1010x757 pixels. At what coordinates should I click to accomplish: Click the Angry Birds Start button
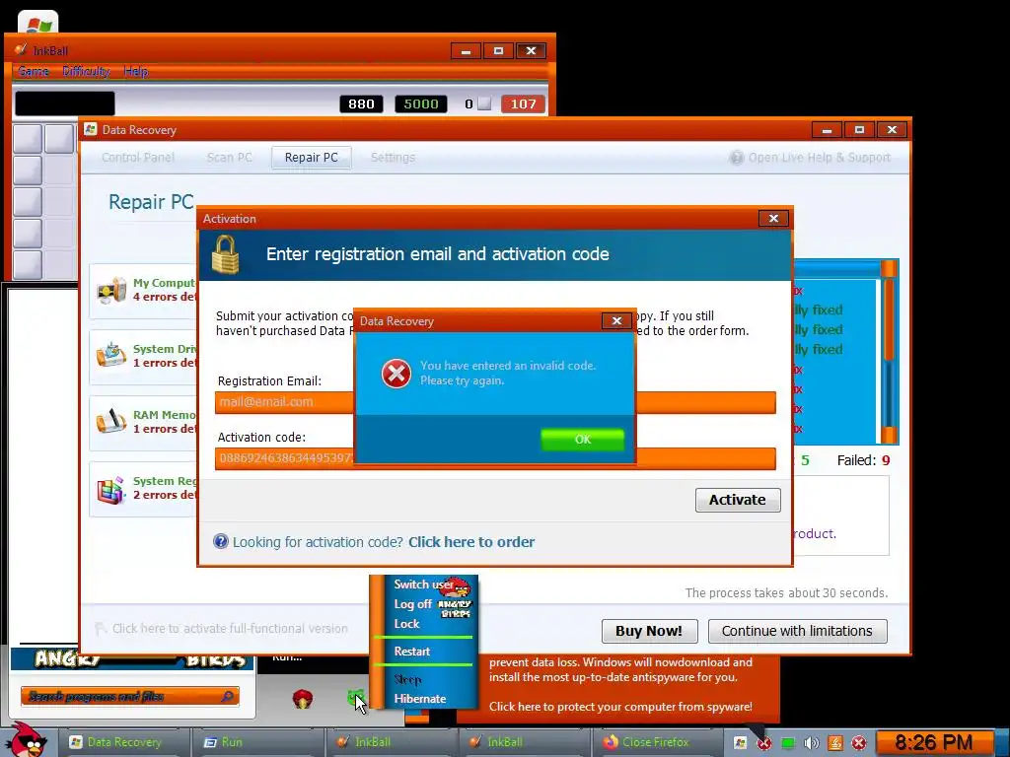(27, 740)
